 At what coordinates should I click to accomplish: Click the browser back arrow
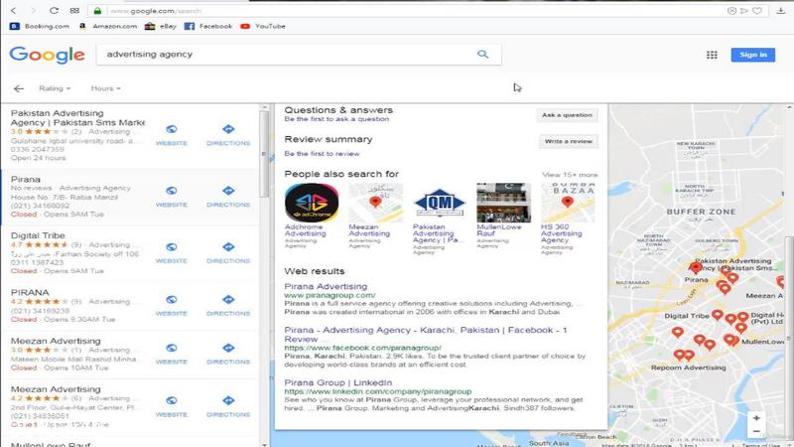coord(14,11)
